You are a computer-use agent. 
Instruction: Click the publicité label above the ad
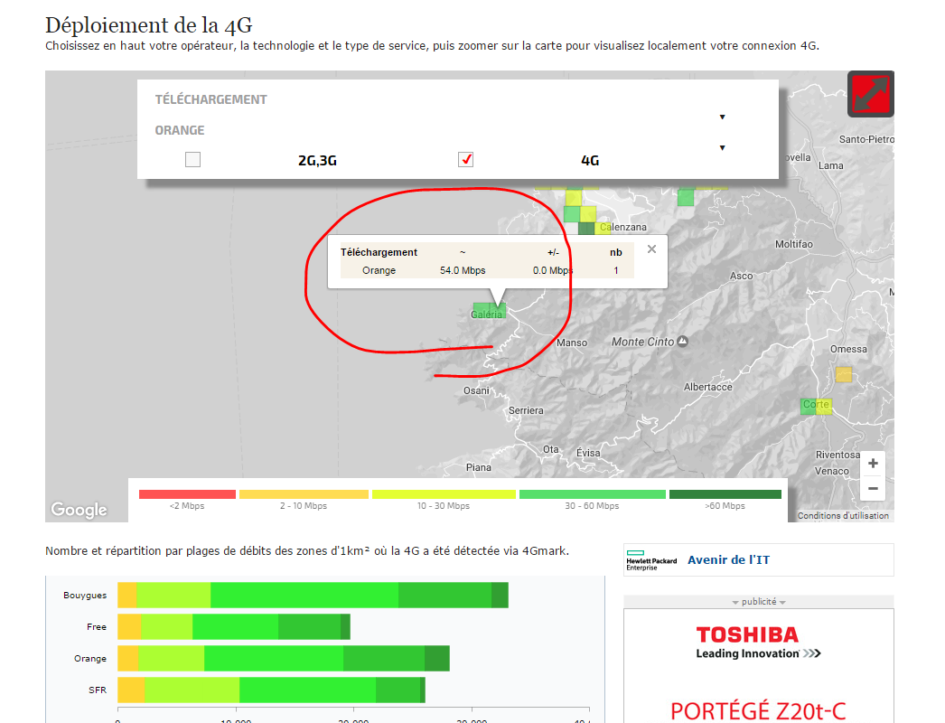(x=758, y=602)
